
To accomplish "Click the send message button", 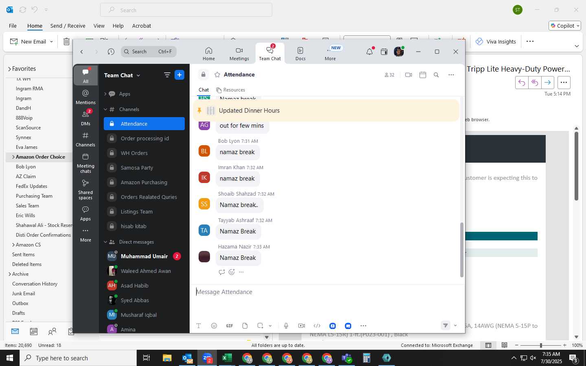I will (x=446, y=325).
